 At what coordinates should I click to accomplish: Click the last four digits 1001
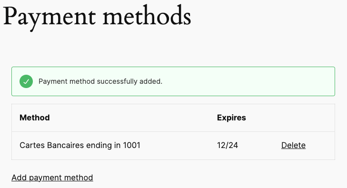click(x=132, y=145)
